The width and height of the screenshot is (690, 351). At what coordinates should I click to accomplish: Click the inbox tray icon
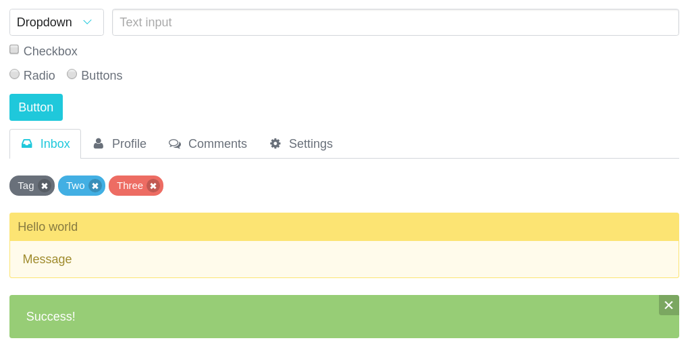27,144
